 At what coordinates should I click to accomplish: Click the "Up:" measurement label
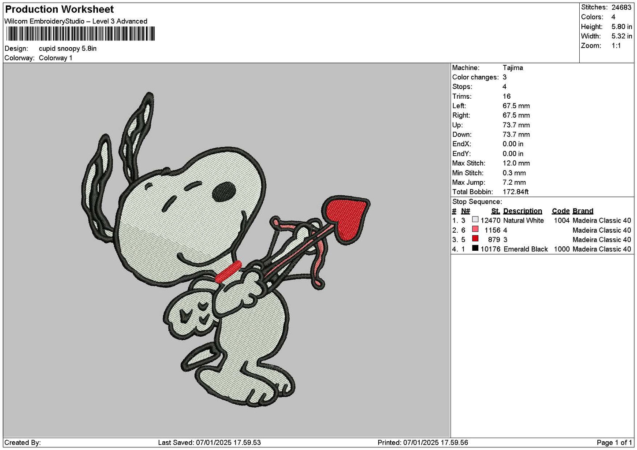coord(457,125)
